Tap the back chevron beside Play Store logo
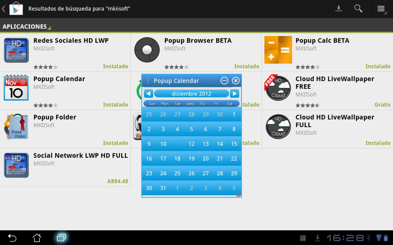393x245 pixels. (x=4, y=9)
